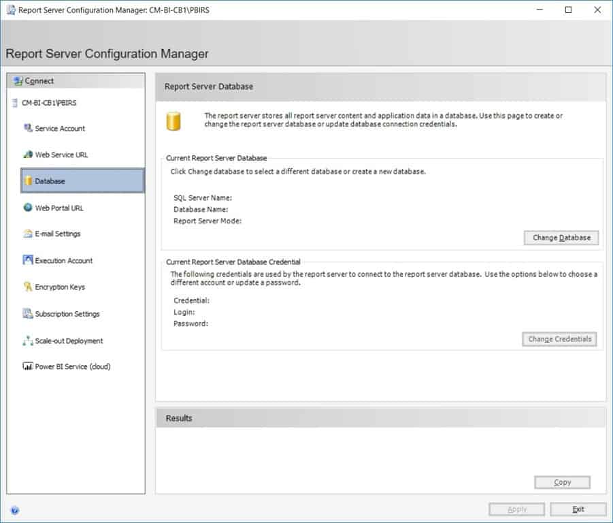The image size is (613, 523).
Task: Click the Apply button
Action: [x=516, y=509]
